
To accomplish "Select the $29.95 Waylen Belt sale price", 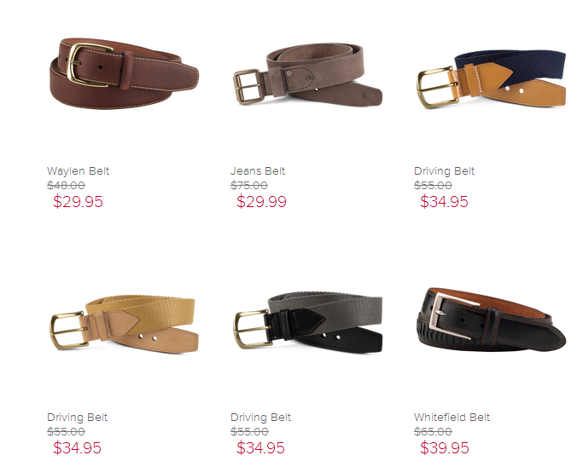I will pyautogui.click(x=78, y=202).
